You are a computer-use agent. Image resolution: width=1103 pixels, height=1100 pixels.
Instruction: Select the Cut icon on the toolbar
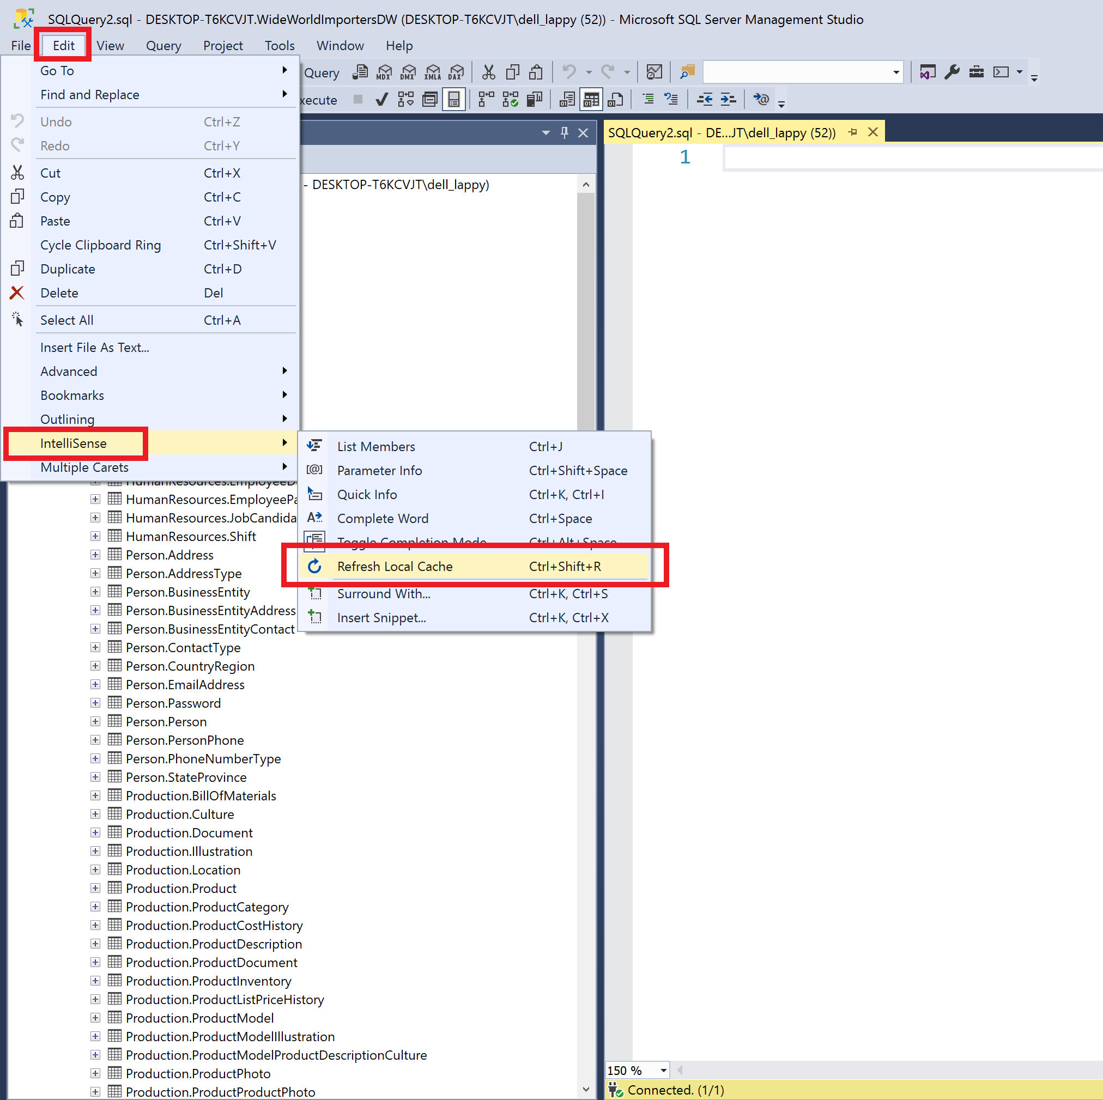click(488, 72)
